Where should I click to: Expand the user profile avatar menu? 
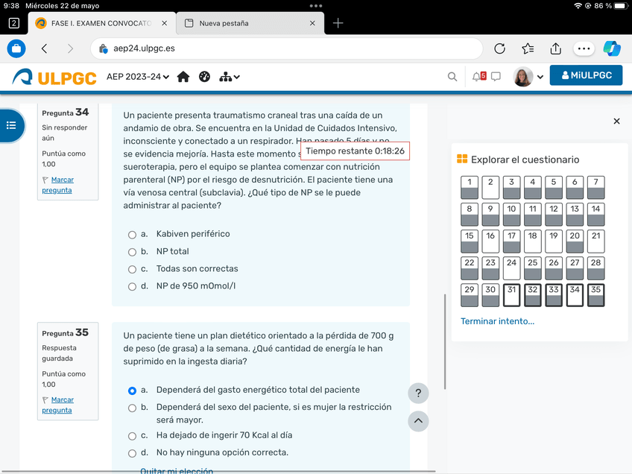(x=528, y=77)
